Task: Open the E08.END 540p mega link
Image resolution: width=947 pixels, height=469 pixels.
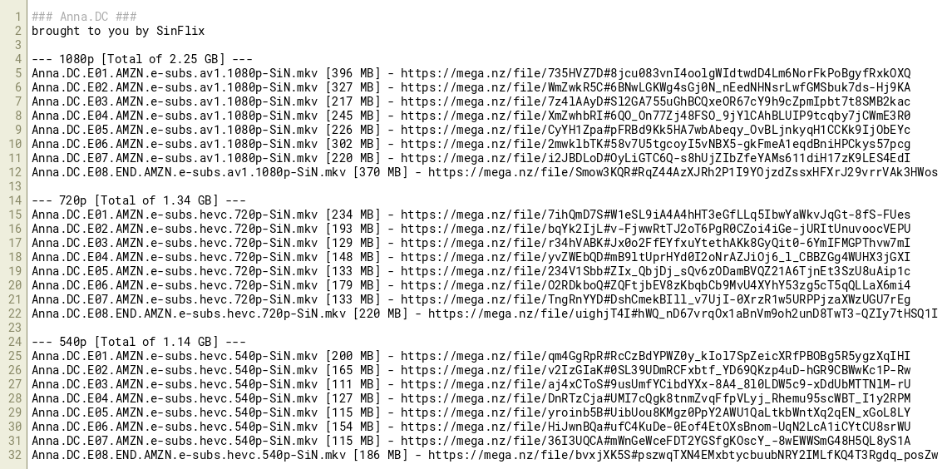Action: click(x=683, y=455)
